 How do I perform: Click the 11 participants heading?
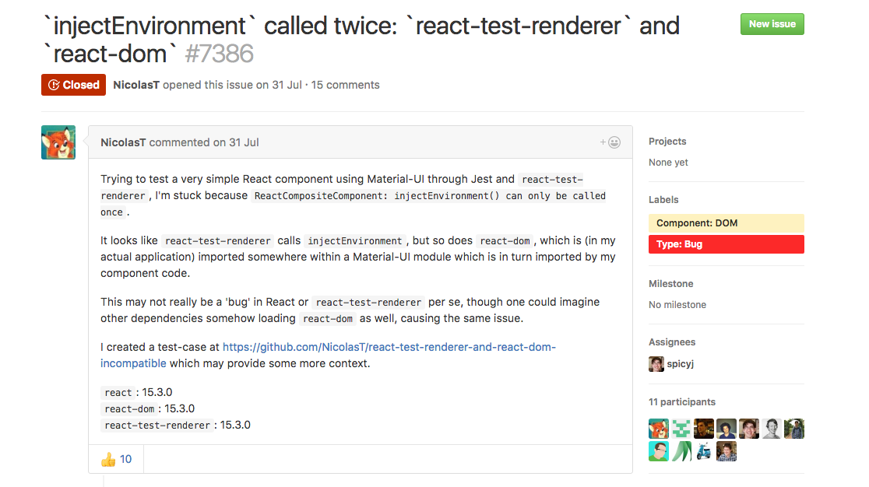681,401
